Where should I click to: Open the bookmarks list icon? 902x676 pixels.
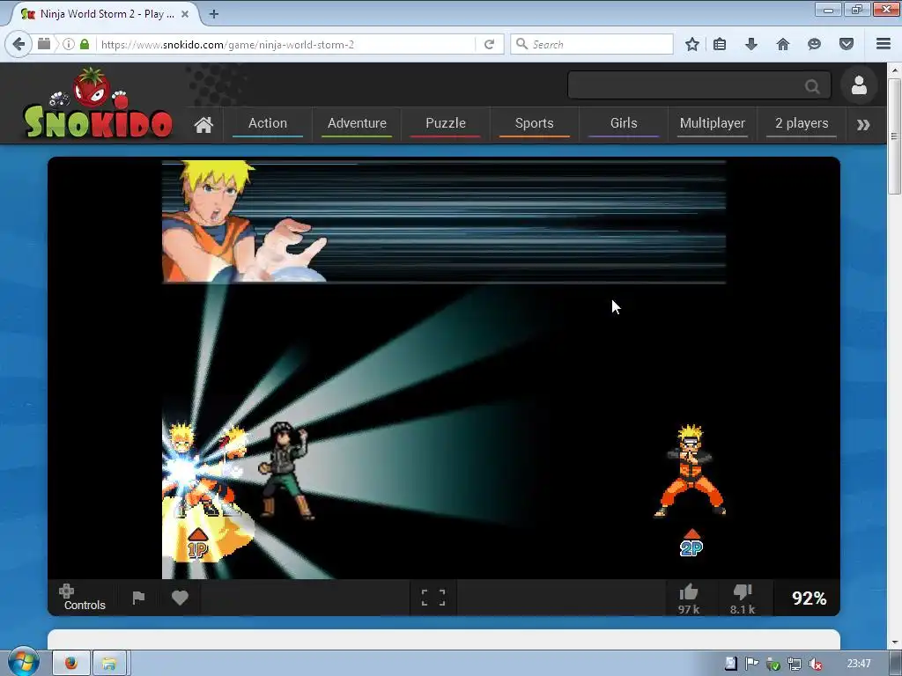tap(720, 44)
